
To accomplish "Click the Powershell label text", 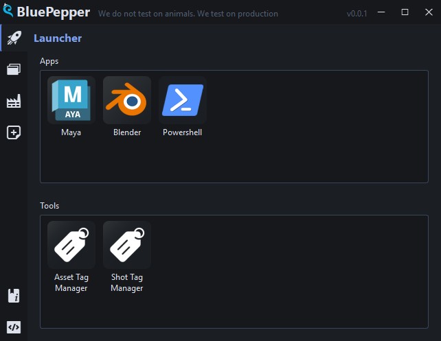I will 183,132.
